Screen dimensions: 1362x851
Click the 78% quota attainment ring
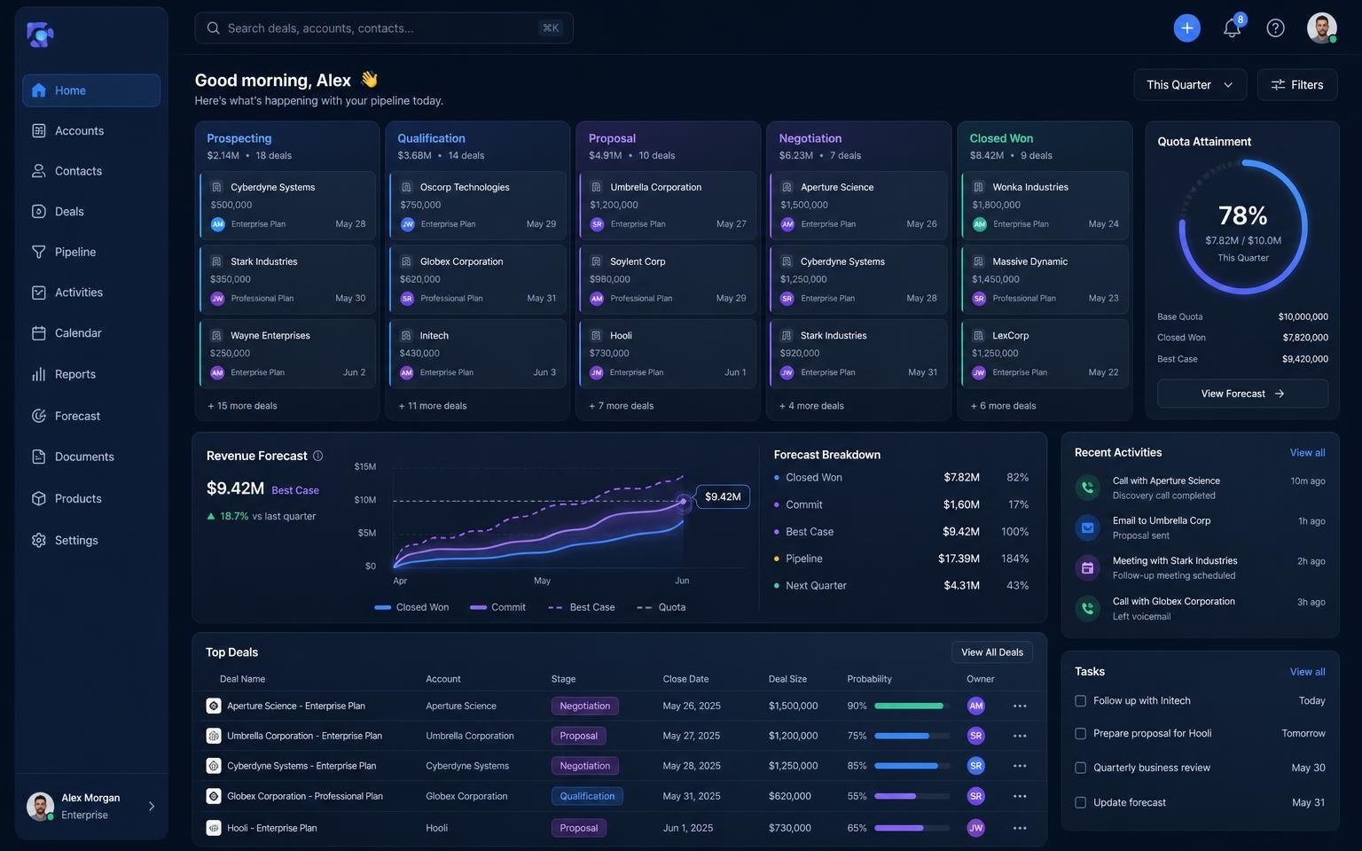point(1243,227)
